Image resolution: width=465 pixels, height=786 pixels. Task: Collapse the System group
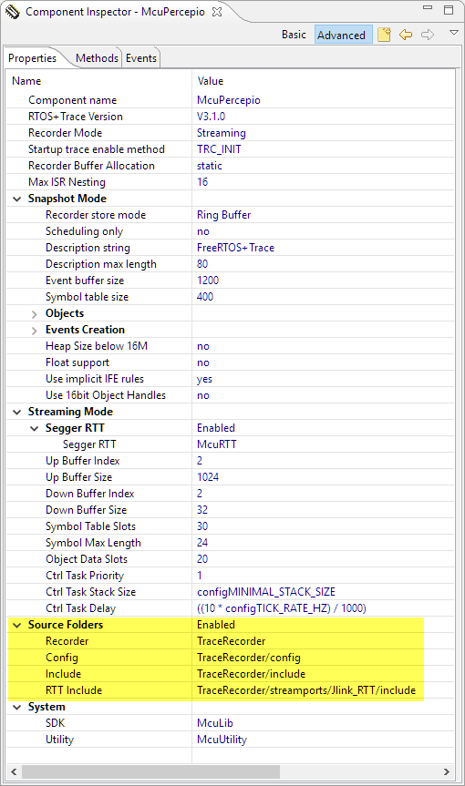coord(17,708)
